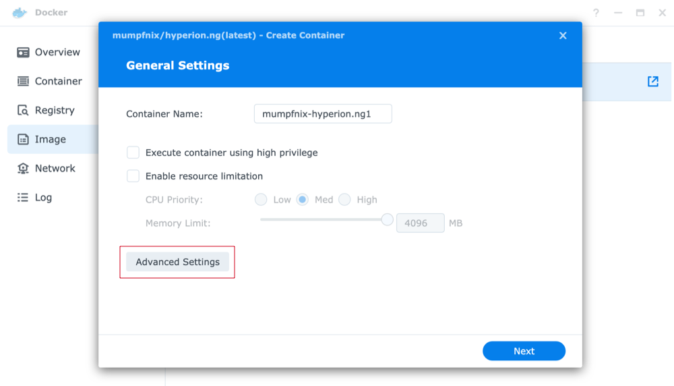This screenshot has width=674, height=386.
Task: Click the Log list icon
Action: click(x=23, y=198)
